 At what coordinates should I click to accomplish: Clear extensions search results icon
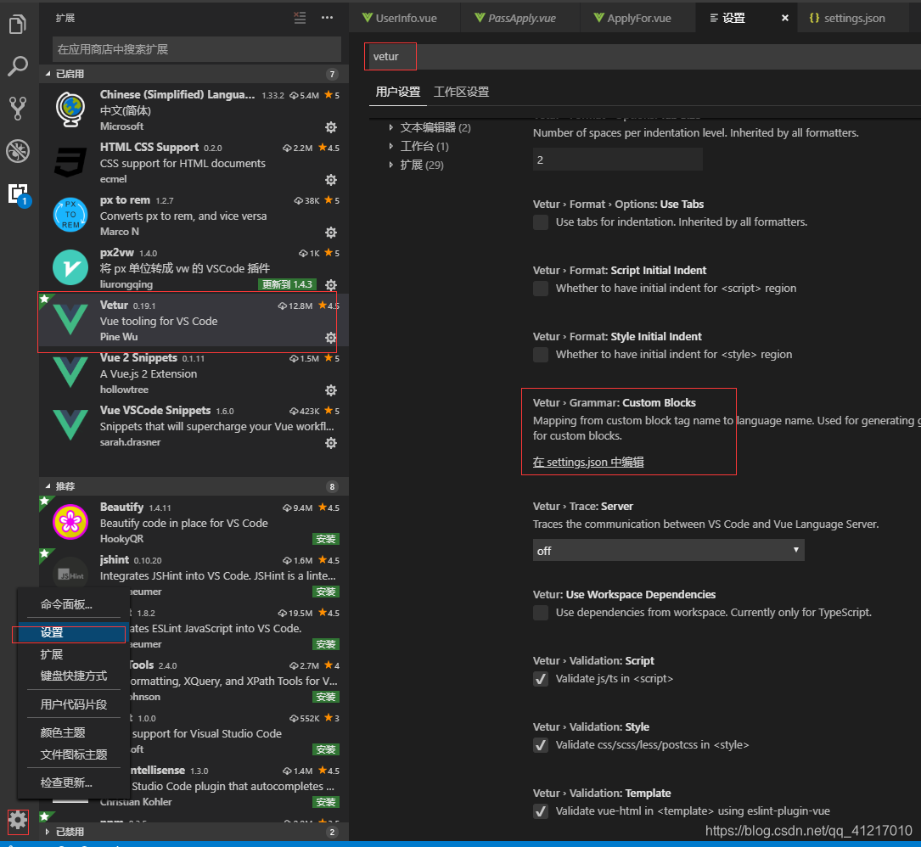click(300, 18)
